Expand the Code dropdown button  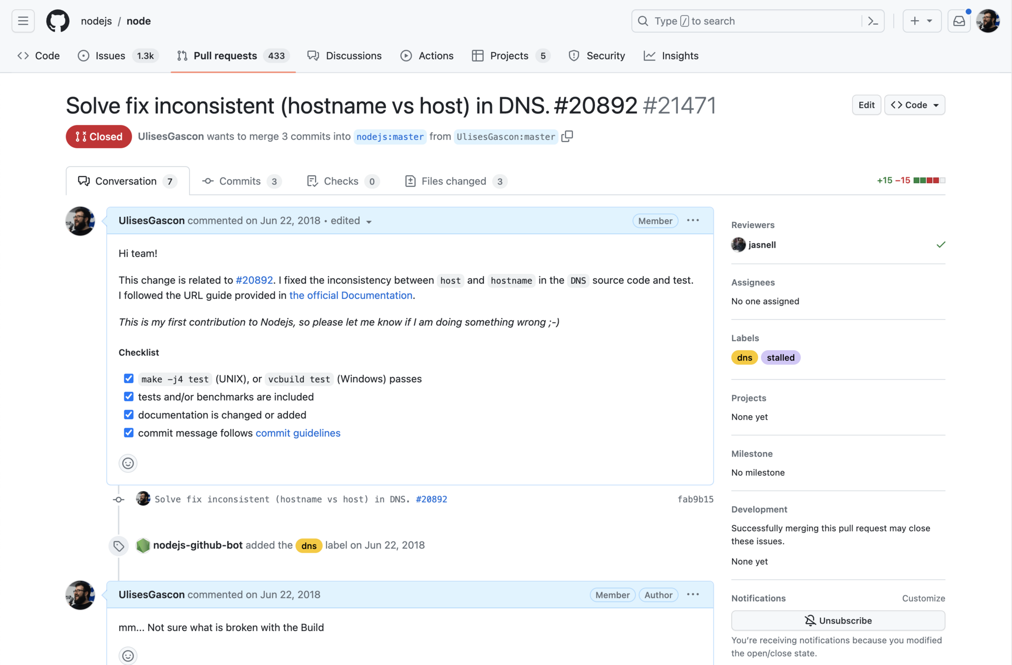[x=914, y=105]
